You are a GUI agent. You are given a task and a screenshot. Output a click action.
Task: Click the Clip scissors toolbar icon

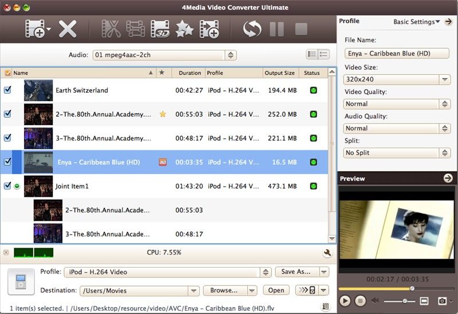tap(110, 29)
